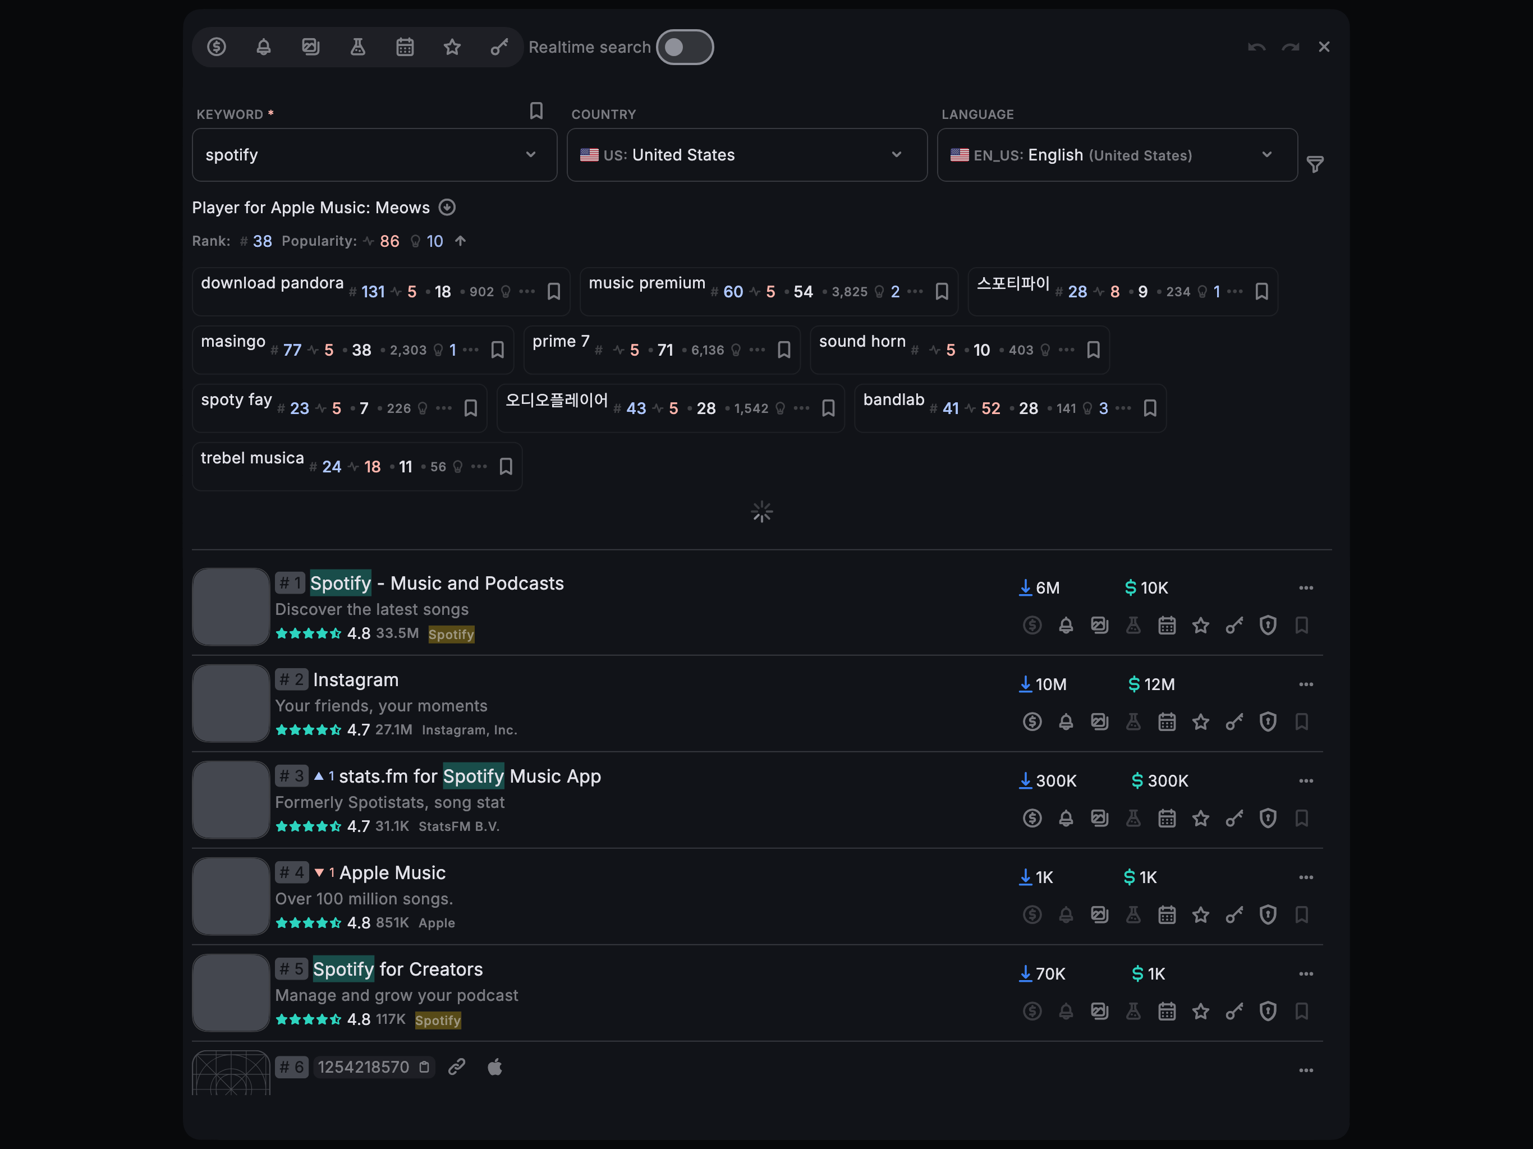Click the star ratings icon in top toolbar

[452, 47]
